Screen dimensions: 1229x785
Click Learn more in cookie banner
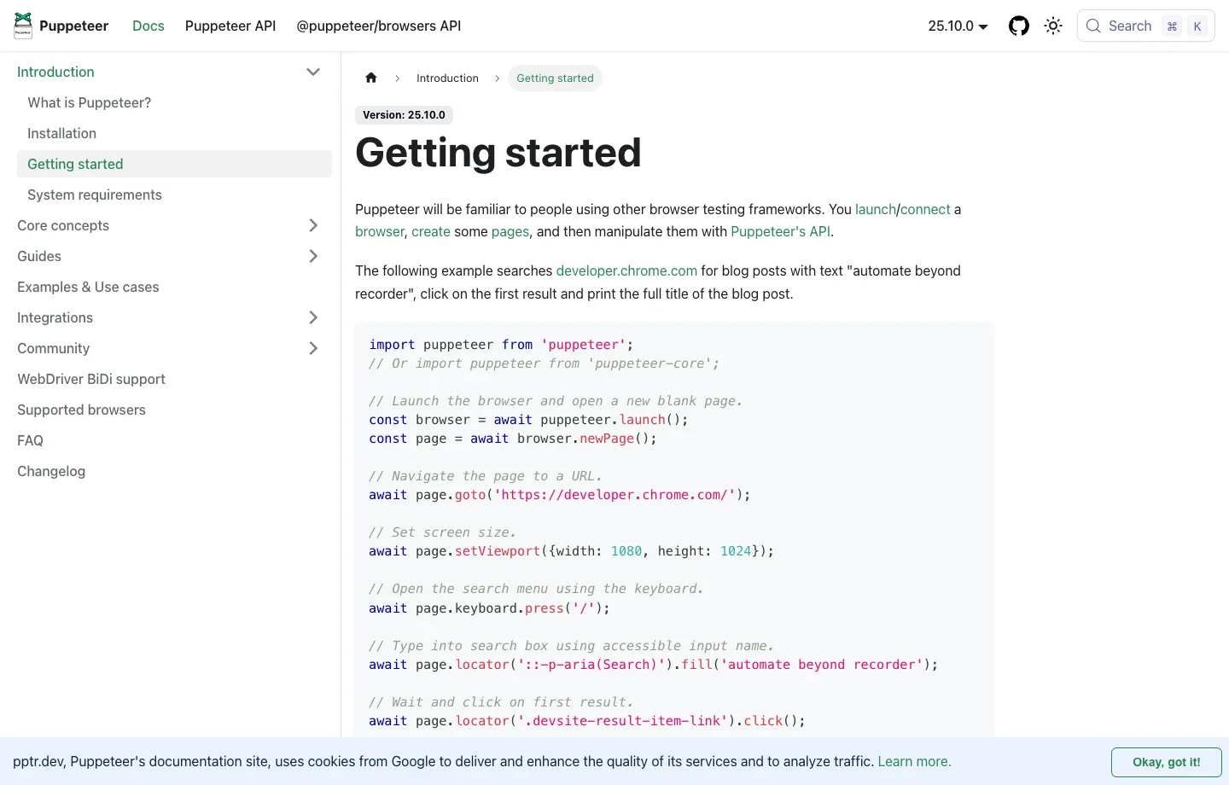click(914, 761)
